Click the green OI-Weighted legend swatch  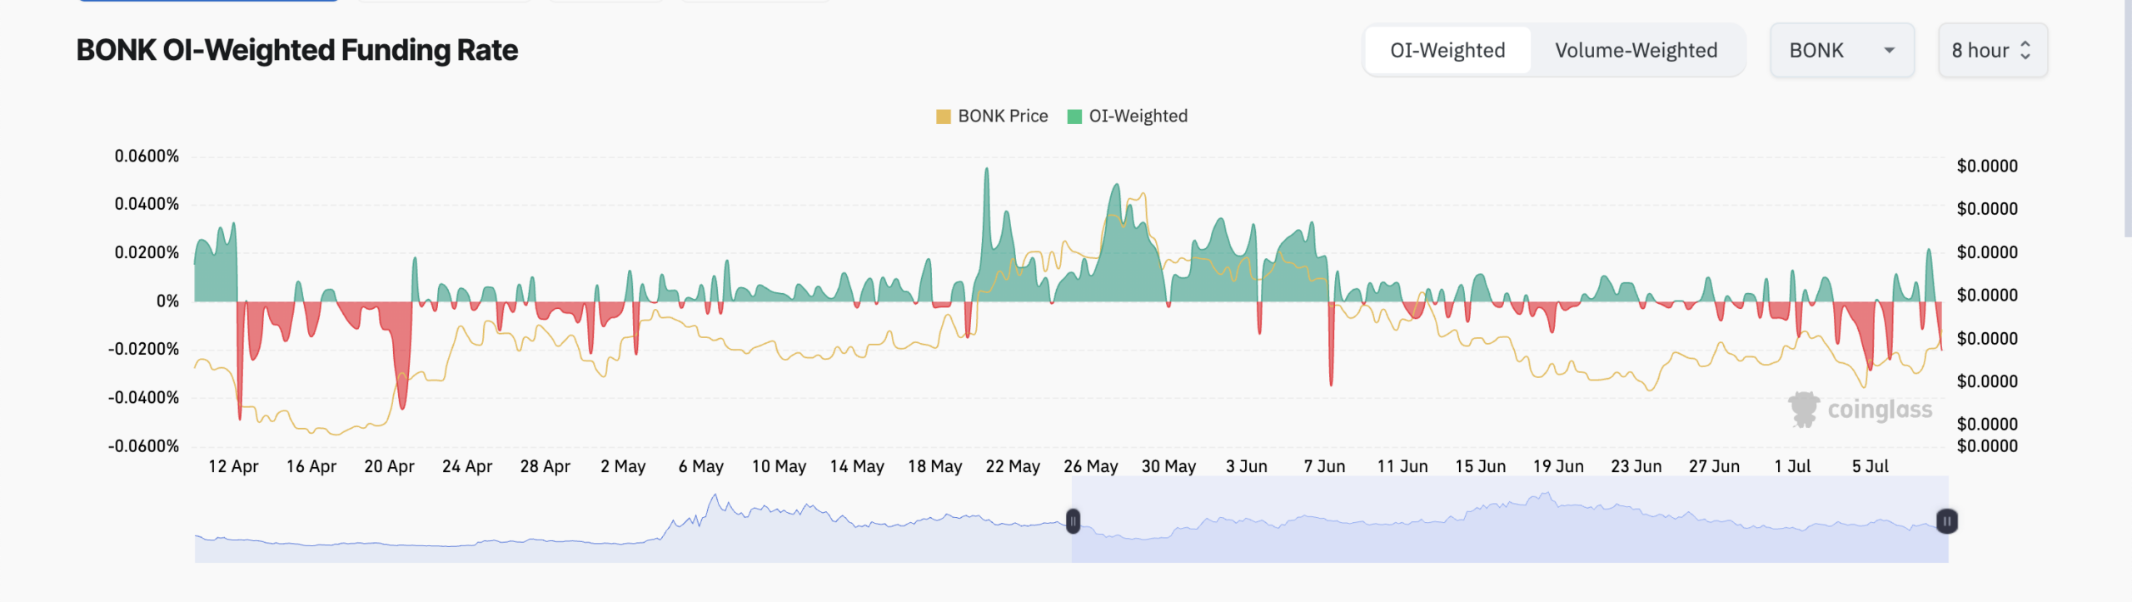click(x=1075, y=117)
